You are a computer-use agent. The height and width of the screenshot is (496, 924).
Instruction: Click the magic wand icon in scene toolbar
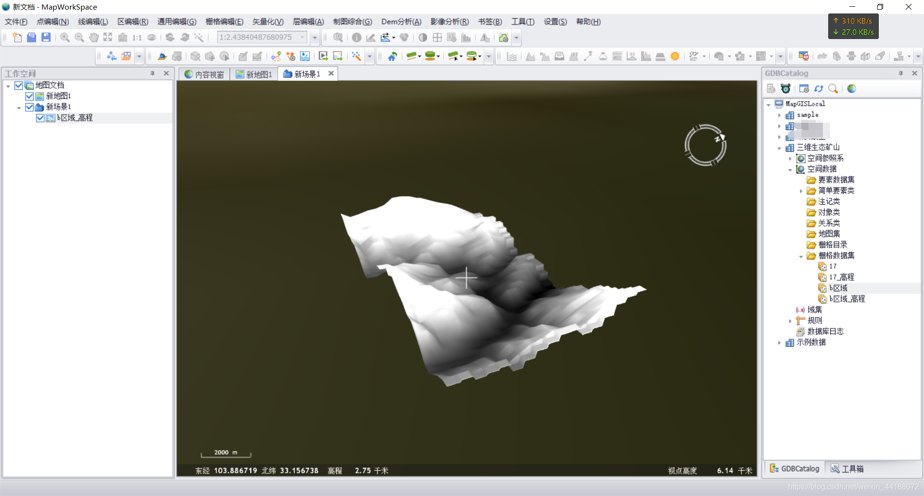(356, 56)
